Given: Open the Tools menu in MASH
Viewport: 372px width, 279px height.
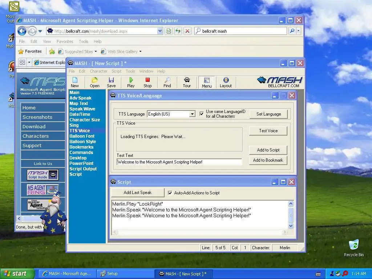Looking at the screenshot, I should [x=130, y=71].
